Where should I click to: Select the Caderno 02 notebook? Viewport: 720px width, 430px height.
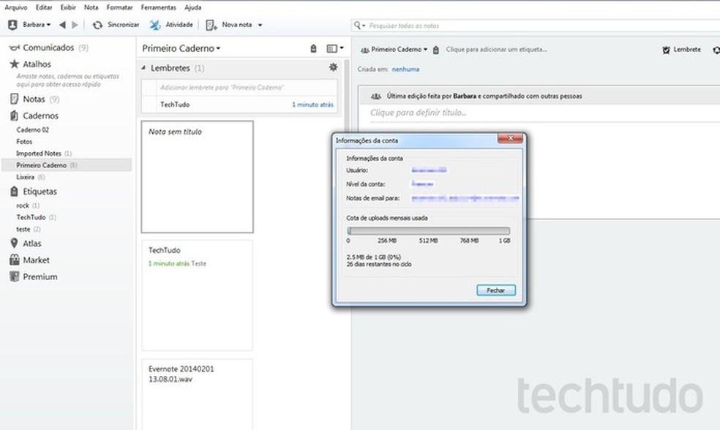[33, 130]
